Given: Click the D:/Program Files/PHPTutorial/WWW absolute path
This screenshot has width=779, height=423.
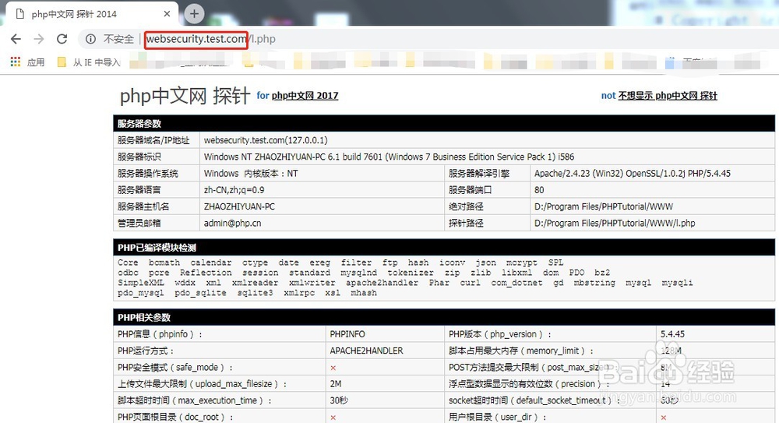Looking at the screenshot, I should pyautogui.click(x=604, y=206).
